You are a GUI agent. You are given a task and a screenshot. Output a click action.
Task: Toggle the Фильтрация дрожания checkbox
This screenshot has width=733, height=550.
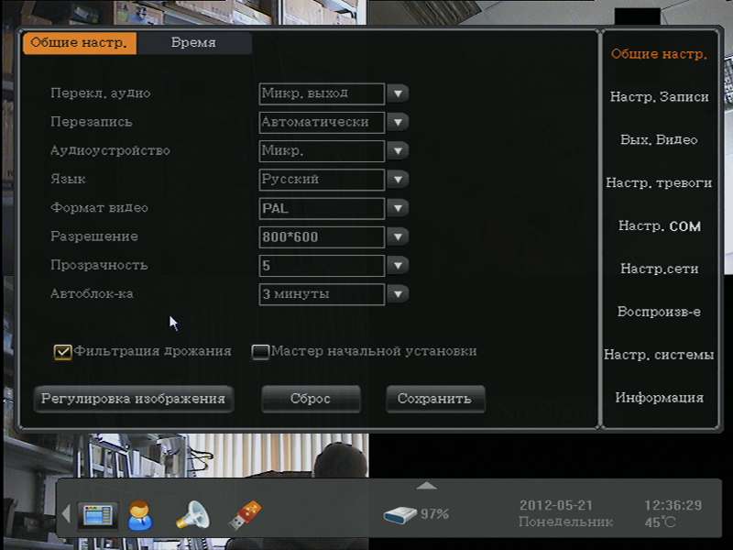click(62, 352)
